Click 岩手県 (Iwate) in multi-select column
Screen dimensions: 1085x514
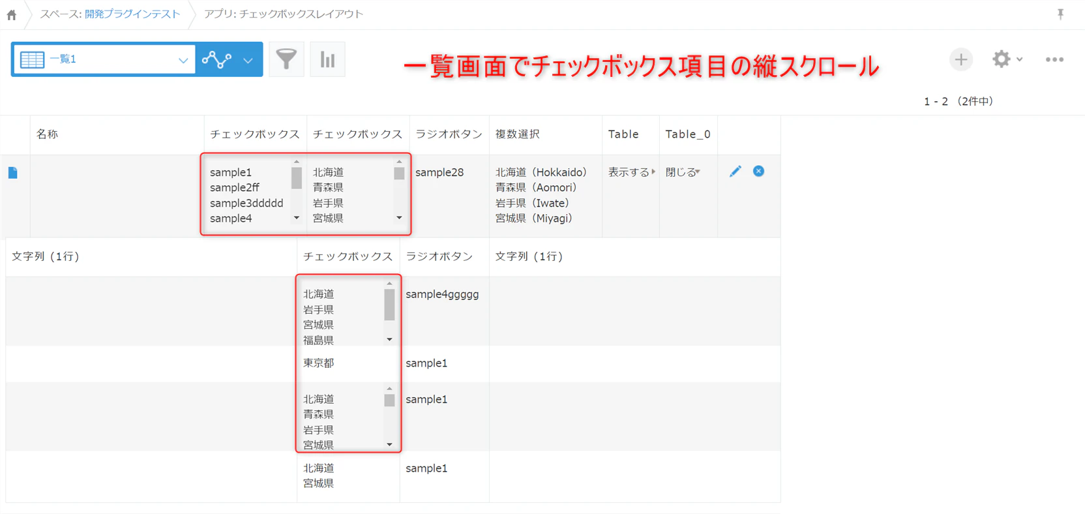coord(532,203)
